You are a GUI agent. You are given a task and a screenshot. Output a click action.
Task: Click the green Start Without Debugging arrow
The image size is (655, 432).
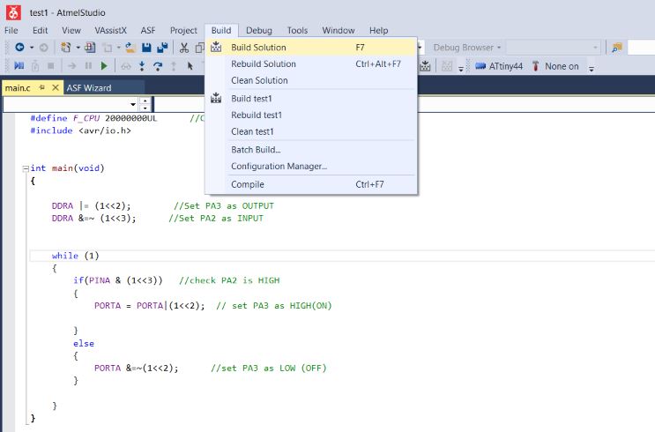pos(104,65)
